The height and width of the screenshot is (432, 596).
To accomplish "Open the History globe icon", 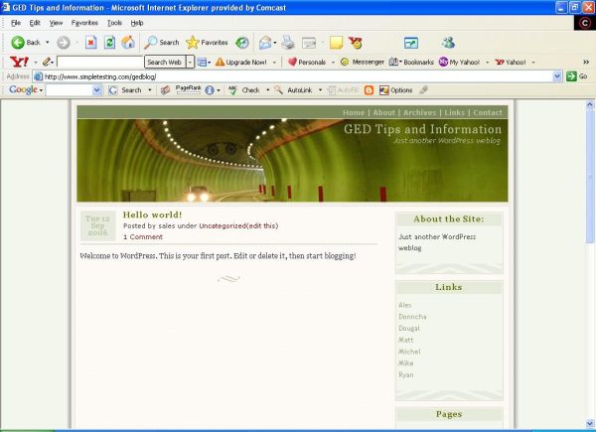I will tap(242, 43).
